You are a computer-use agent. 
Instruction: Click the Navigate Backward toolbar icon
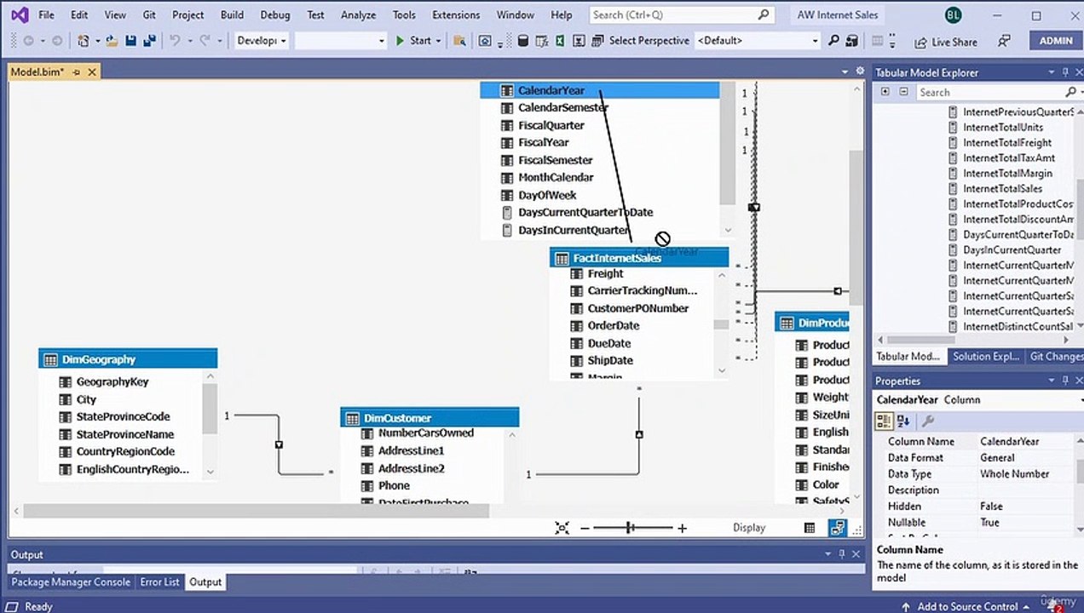(x=28, y=41)
